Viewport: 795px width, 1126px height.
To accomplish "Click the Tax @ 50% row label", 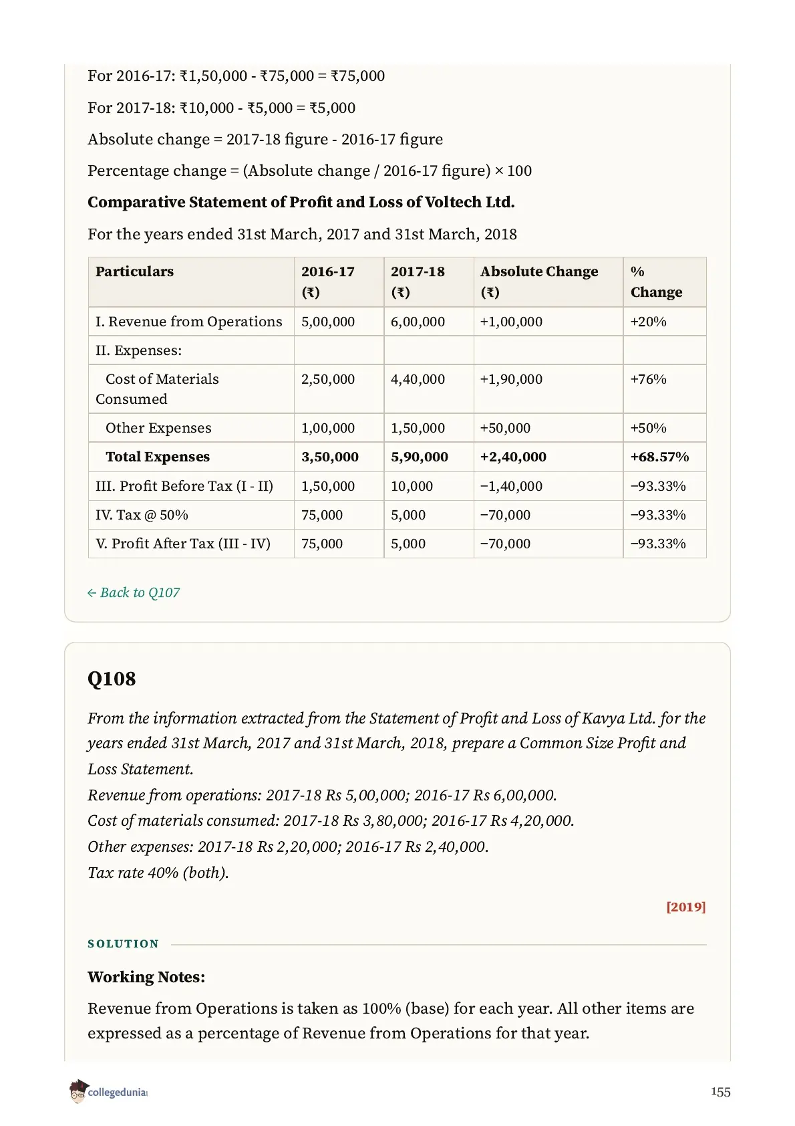I will (142, 515).
